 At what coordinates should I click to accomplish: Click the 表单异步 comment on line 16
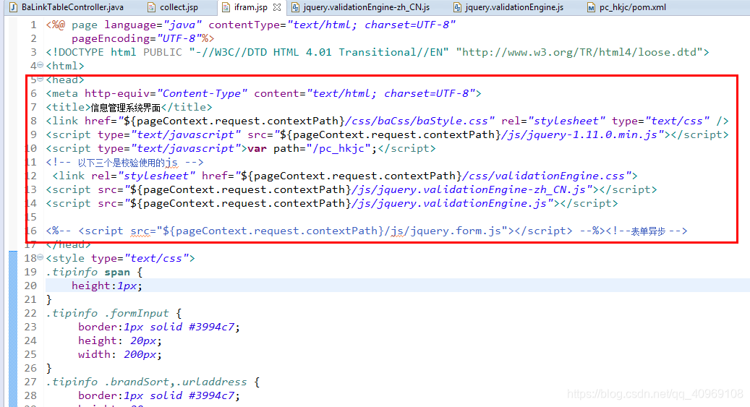647,231
